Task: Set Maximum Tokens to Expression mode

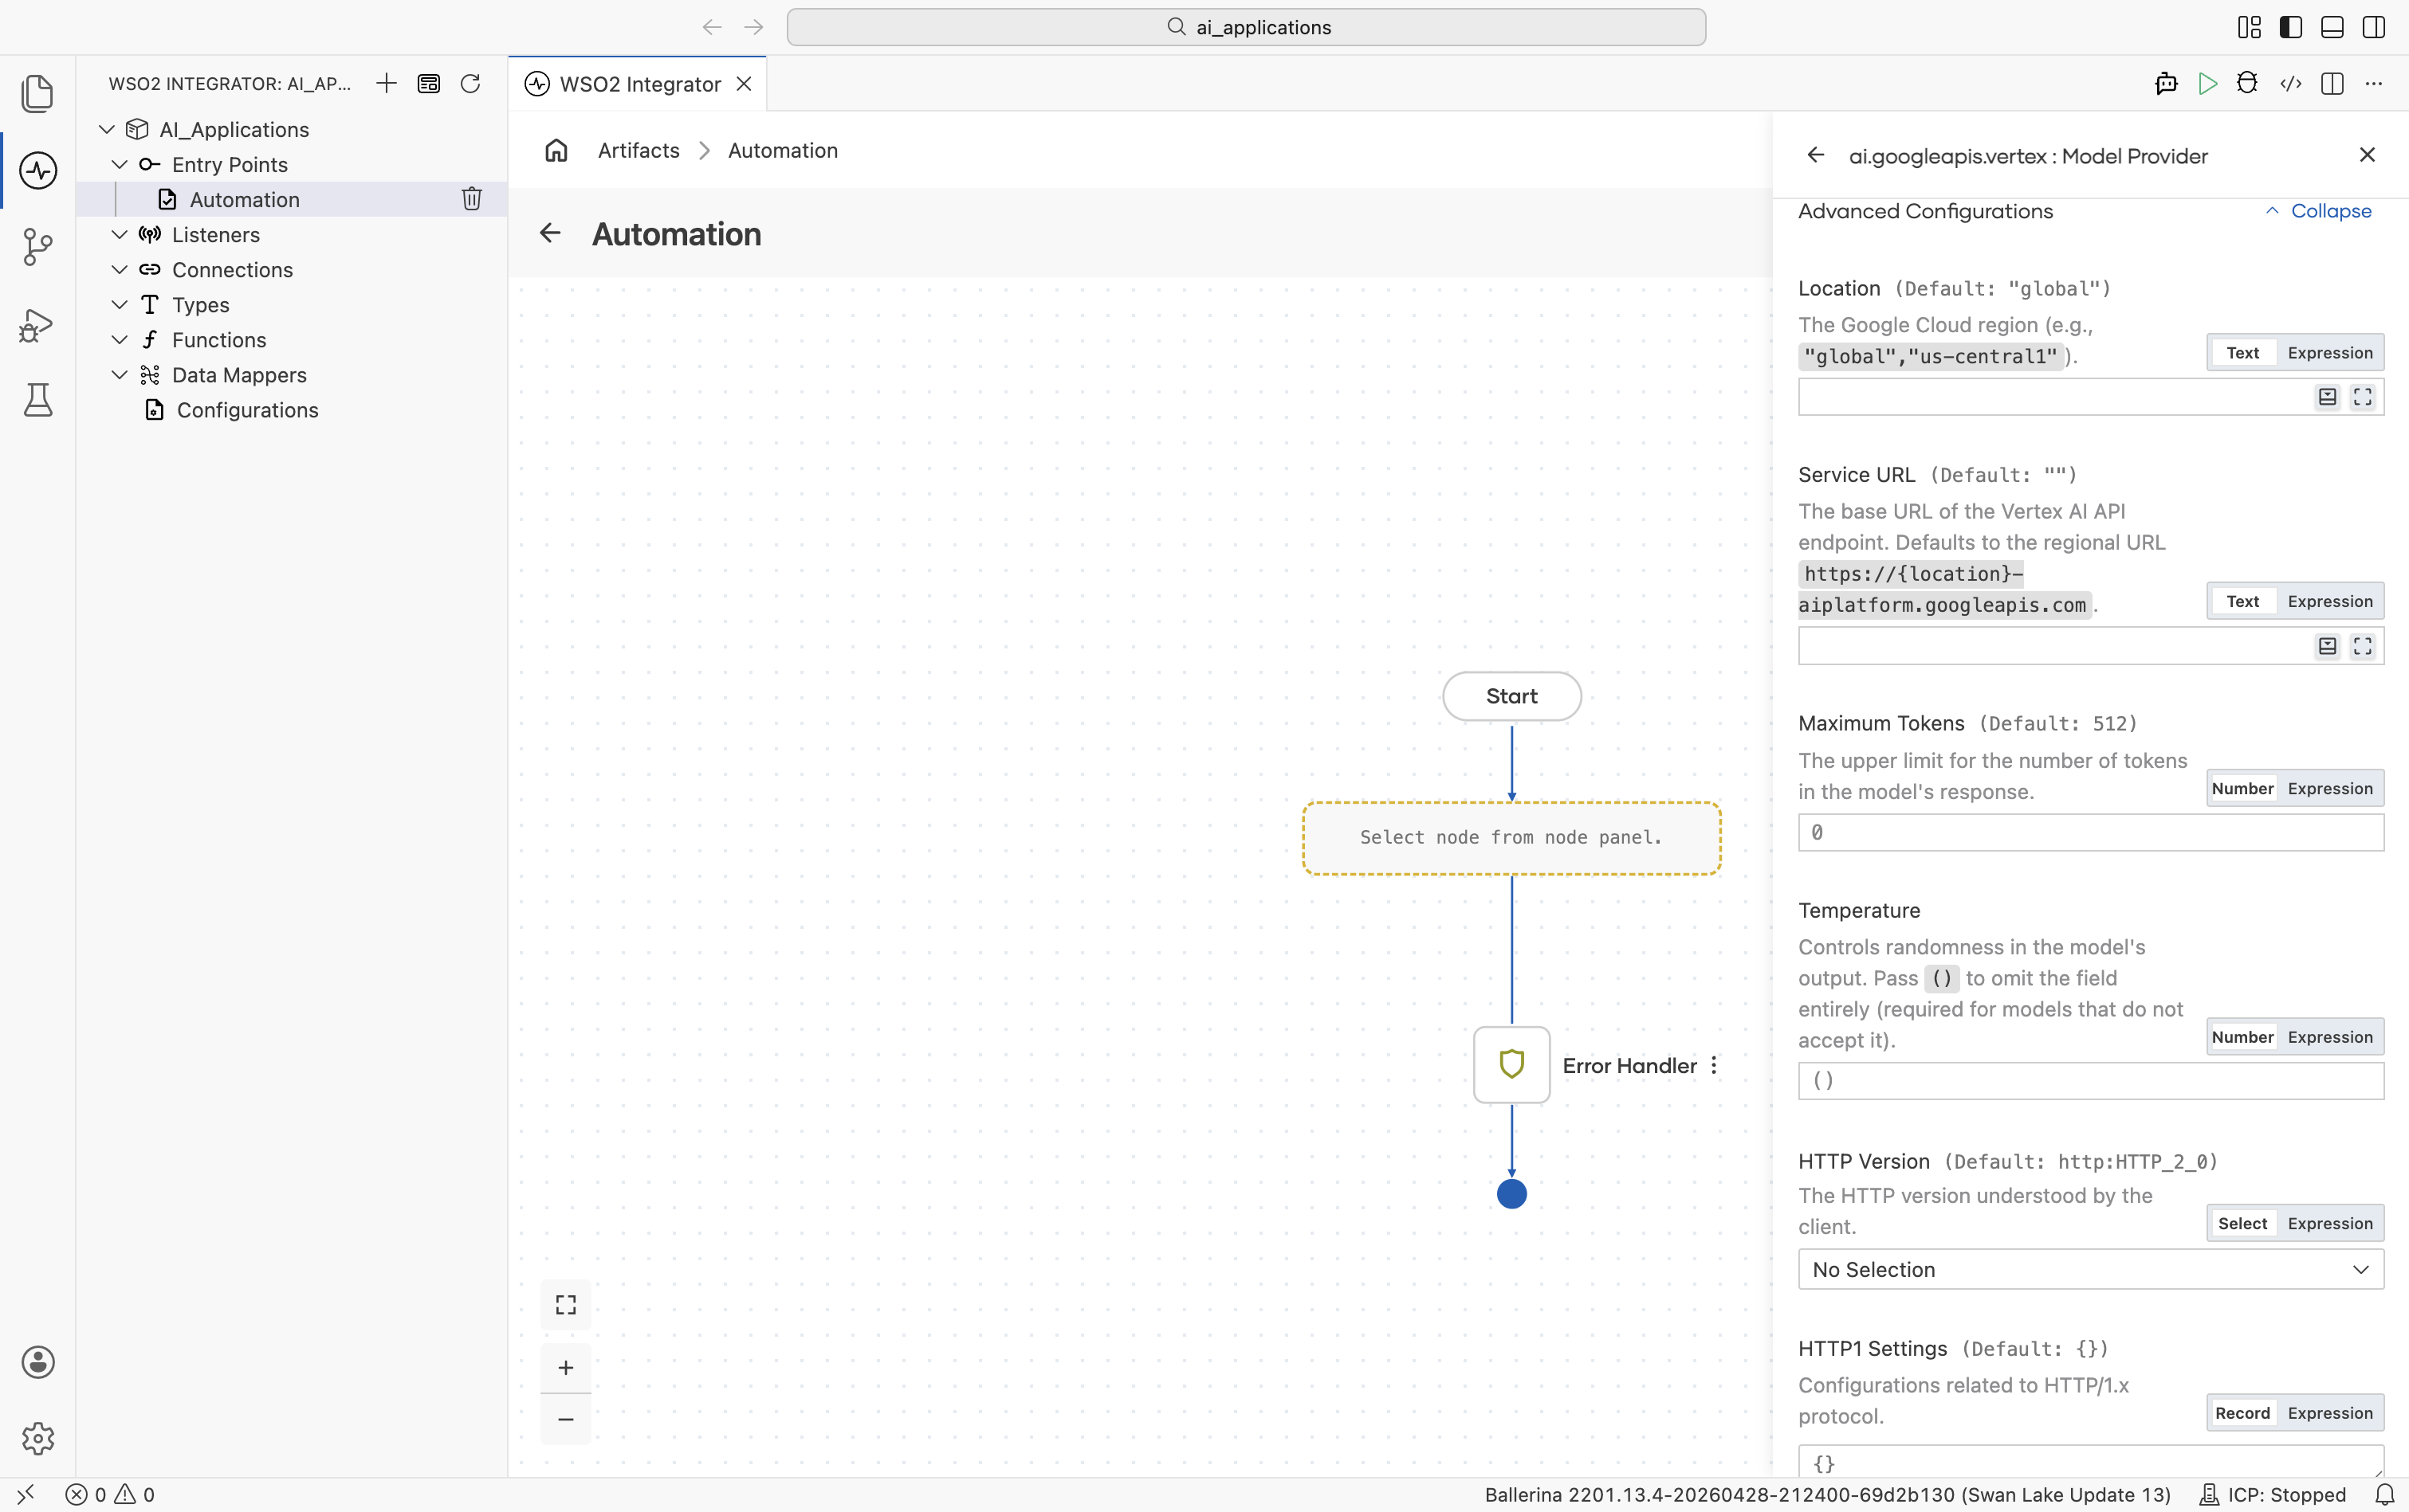Action: 2330,788
